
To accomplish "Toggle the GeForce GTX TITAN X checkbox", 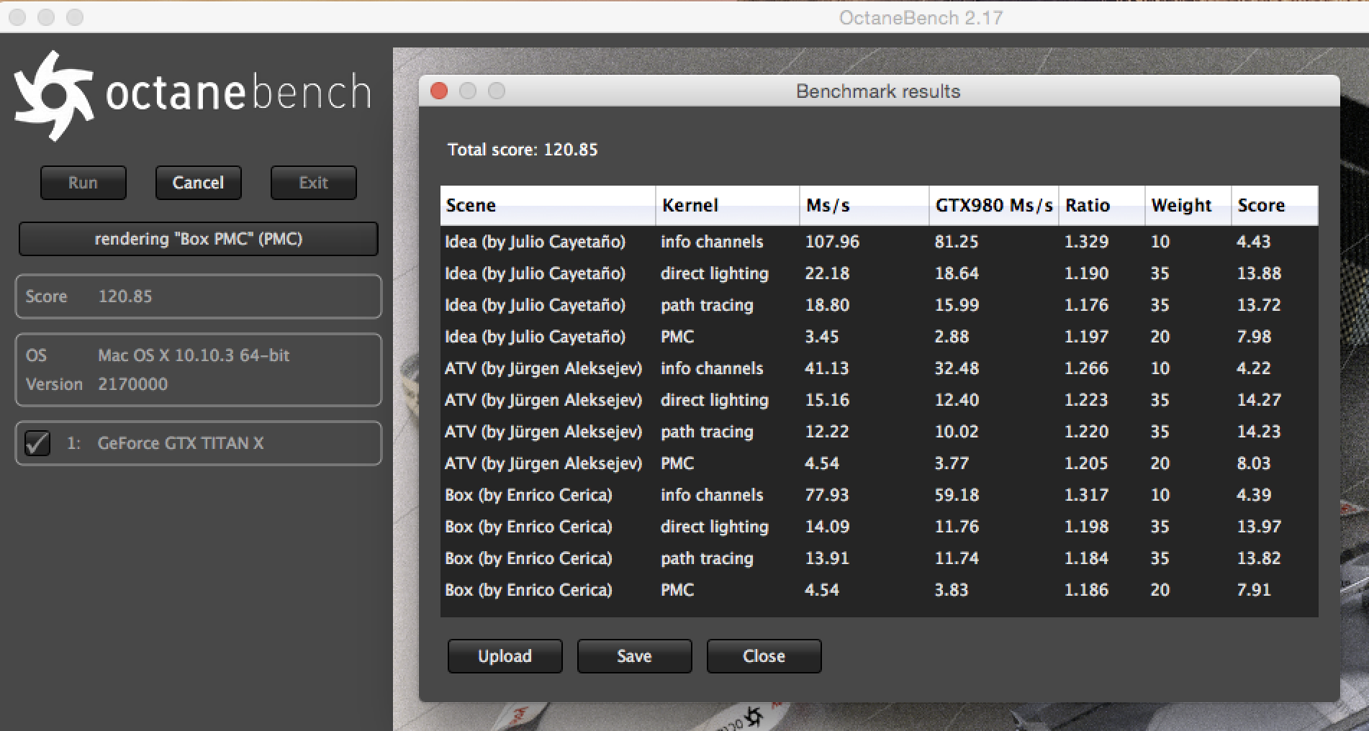I will click(37, 443).
